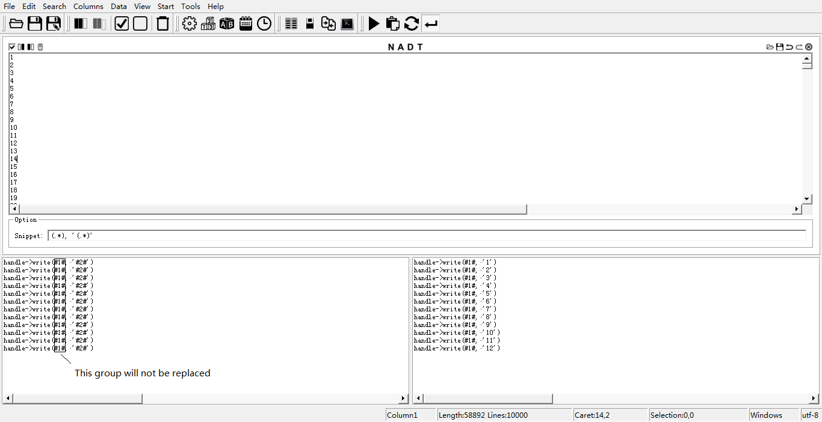Image resolution: width=822 pixels, height=422 pixels.
Task: Click the small save icon in editor header
Action: point(780,47)
